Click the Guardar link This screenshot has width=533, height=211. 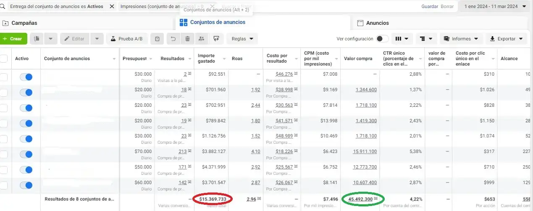tap(429, 6)
